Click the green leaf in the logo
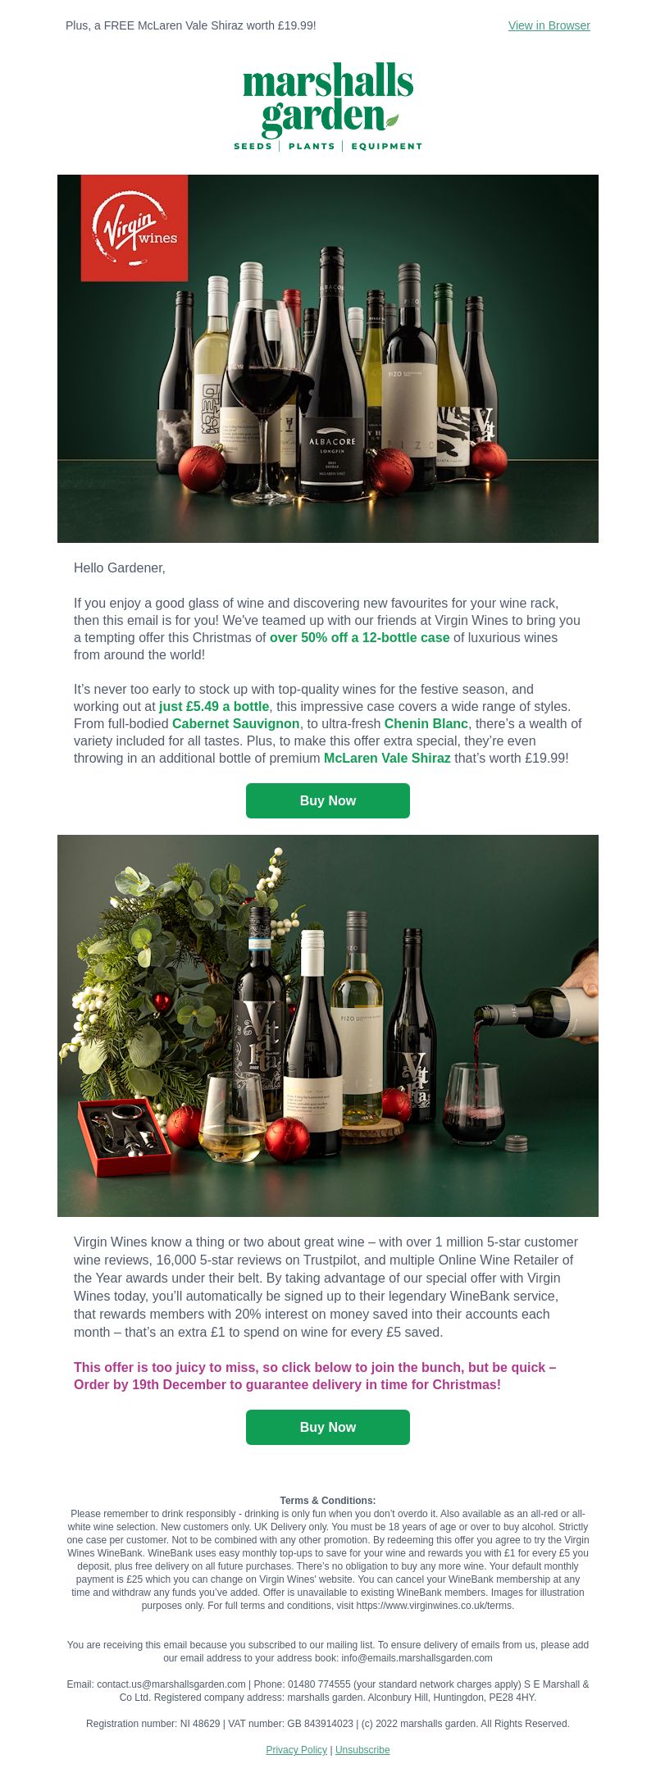This screenshot has width=656, height=1782. 392,121
